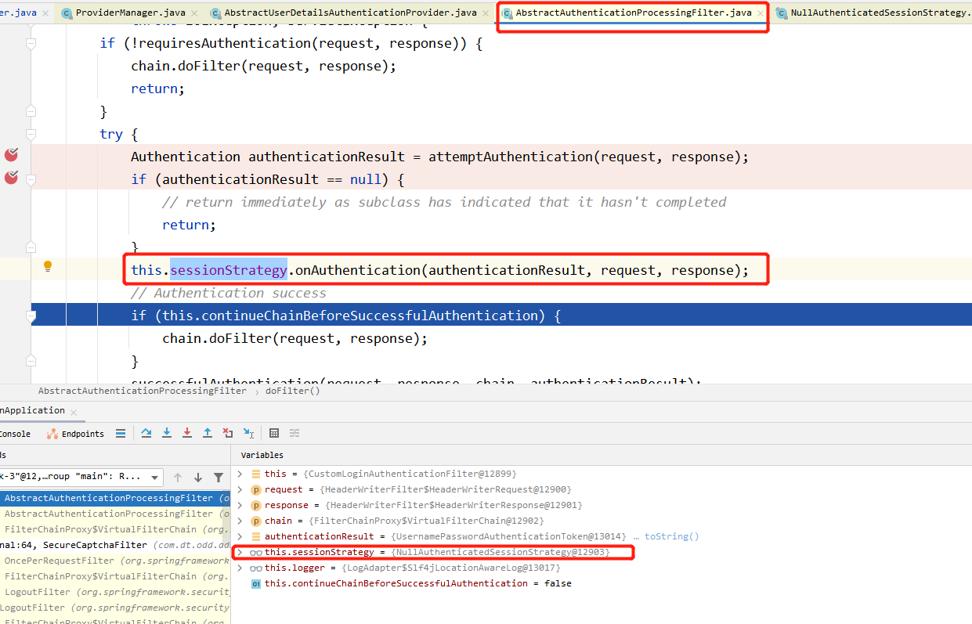Click the Step Out debugger icon

click(208, 433)
